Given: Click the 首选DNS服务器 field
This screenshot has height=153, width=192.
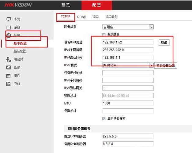Looking at the screenshot, I should 128,136.
